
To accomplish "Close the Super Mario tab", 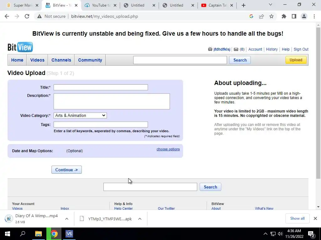I will tap(37, 6).
